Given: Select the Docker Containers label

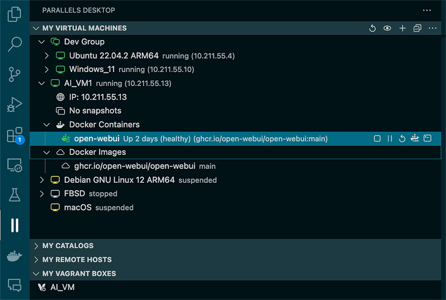Looking at the screenshot, I should [104, 125].
